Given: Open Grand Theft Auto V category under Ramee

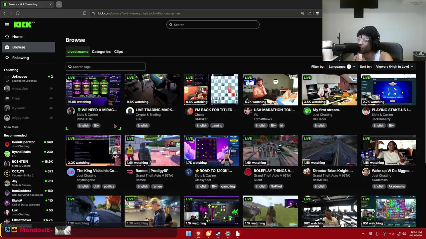Looking at the screenshot, I should pyautogui.click(x=154, y=175).
